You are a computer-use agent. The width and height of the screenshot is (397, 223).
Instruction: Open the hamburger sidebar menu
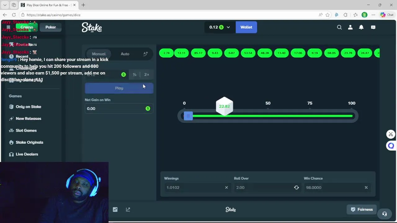click(x=8, y=27)
